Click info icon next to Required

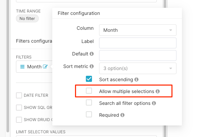(123, 115)
